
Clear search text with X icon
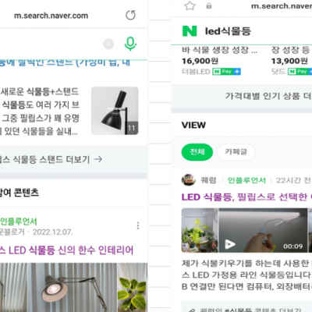click(x=108, y=44)
